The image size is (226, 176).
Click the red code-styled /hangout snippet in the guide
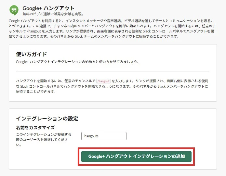point(104,81)
